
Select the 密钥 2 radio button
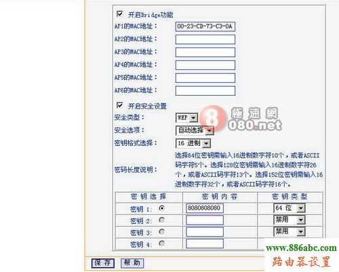pyautogui.click(x=161, y=220)
